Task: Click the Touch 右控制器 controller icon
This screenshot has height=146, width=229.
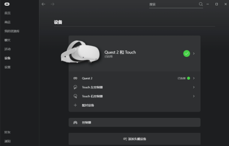Action: (x=75, y=96)
